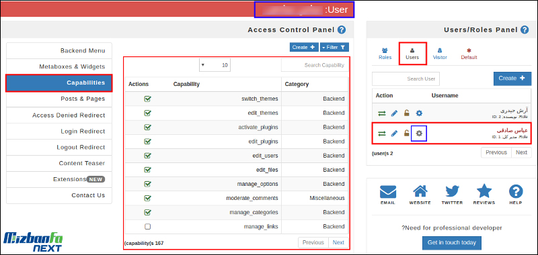
Task: Toggle manage_options capability checkbox
Action: pyautogui.click(x=147, y=184)
